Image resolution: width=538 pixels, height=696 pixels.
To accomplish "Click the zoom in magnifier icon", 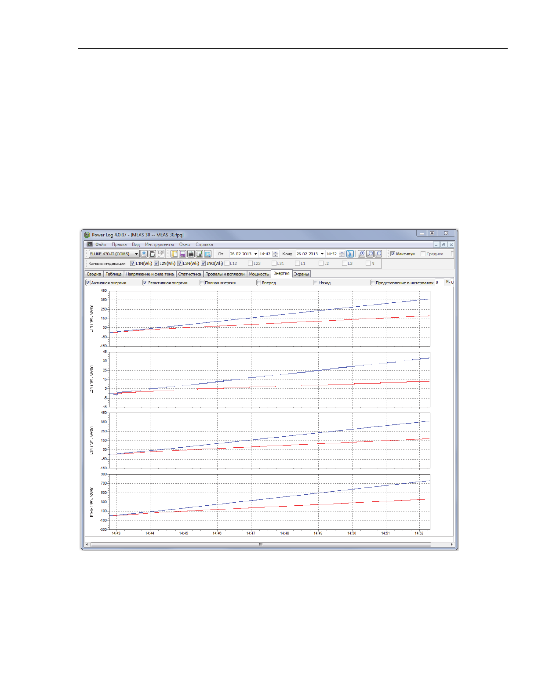I will click(361, 254).
